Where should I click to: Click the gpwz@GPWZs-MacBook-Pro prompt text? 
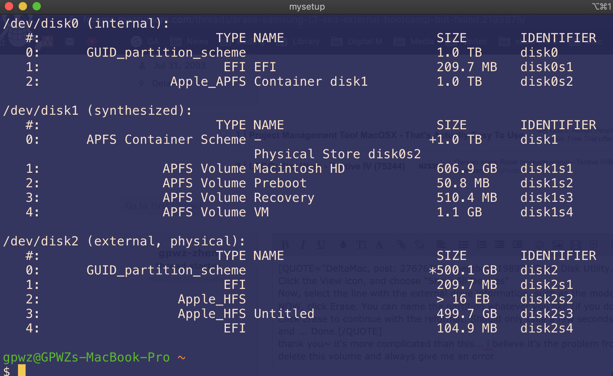click(86, 358)
